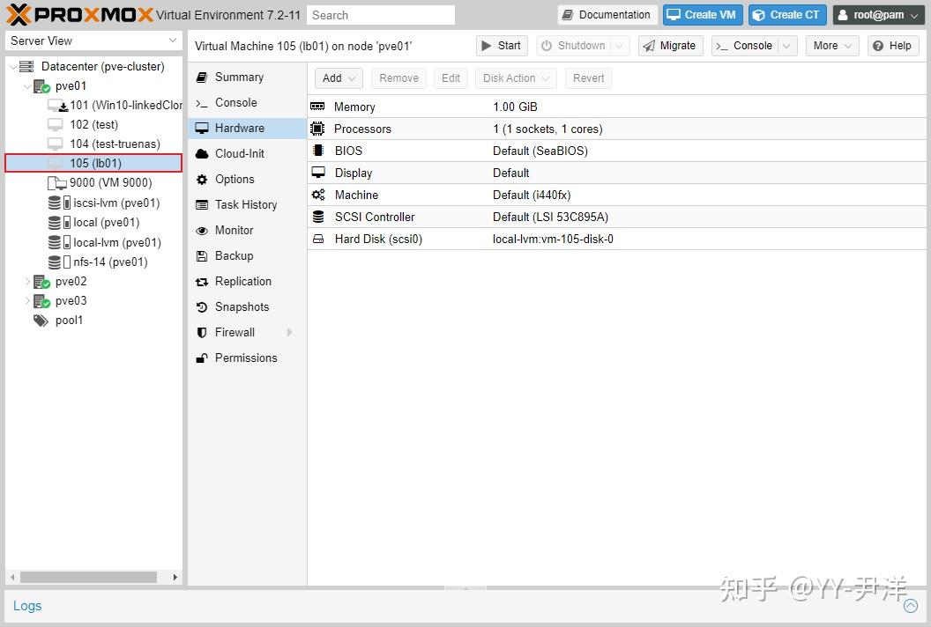Open Documentation from the top bar
The image size is (931, 627).
coord(606,14)
